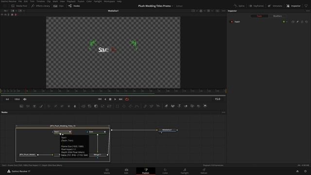The width and height of the screenshot is (311, 175).
Task: Click the Text1 header in Inspector
Action: click(x=237, y=21)
